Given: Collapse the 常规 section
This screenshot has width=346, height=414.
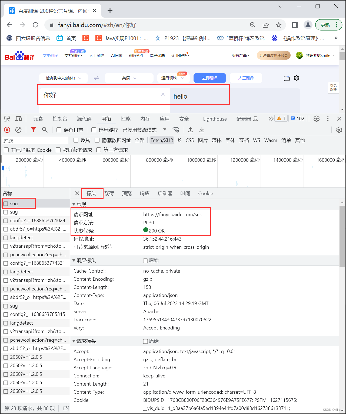Looking at the screenshot, I should point(74,204).
